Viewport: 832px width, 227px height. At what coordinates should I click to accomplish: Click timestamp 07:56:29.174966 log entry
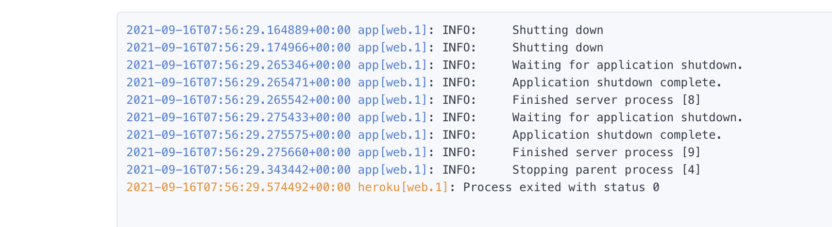coord(238,48)
